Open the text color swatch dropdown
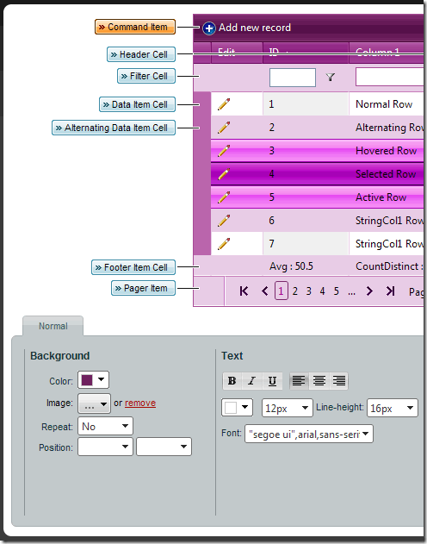 pos(238,407)
